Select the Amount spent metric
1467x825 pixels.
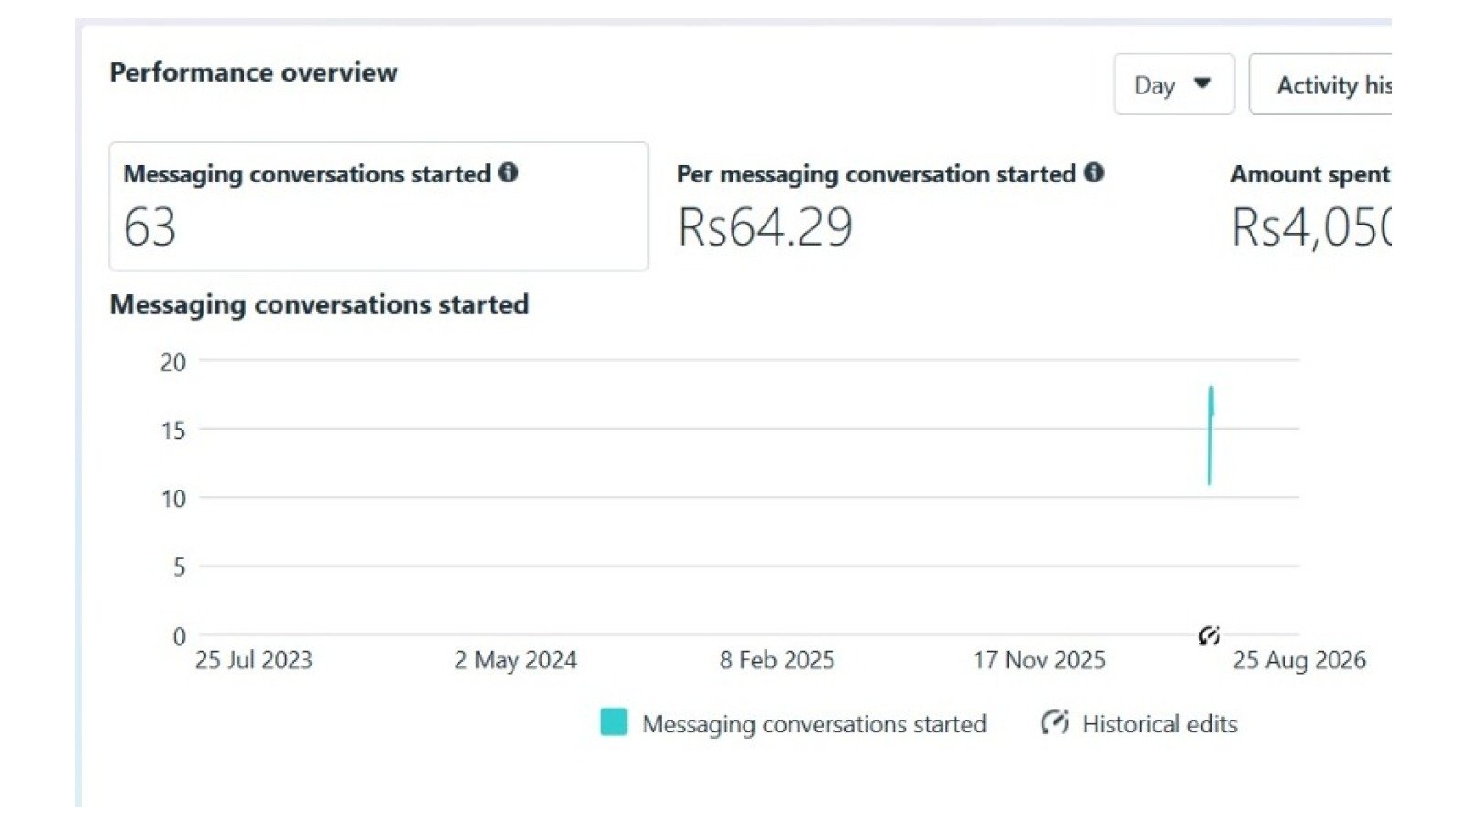coord(1310,206)
